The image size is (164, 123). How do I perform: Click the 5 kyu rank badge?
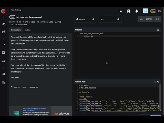point(153,11)
